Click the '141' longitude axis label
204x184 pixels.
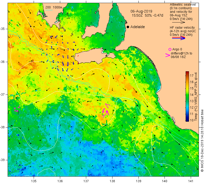191,181
